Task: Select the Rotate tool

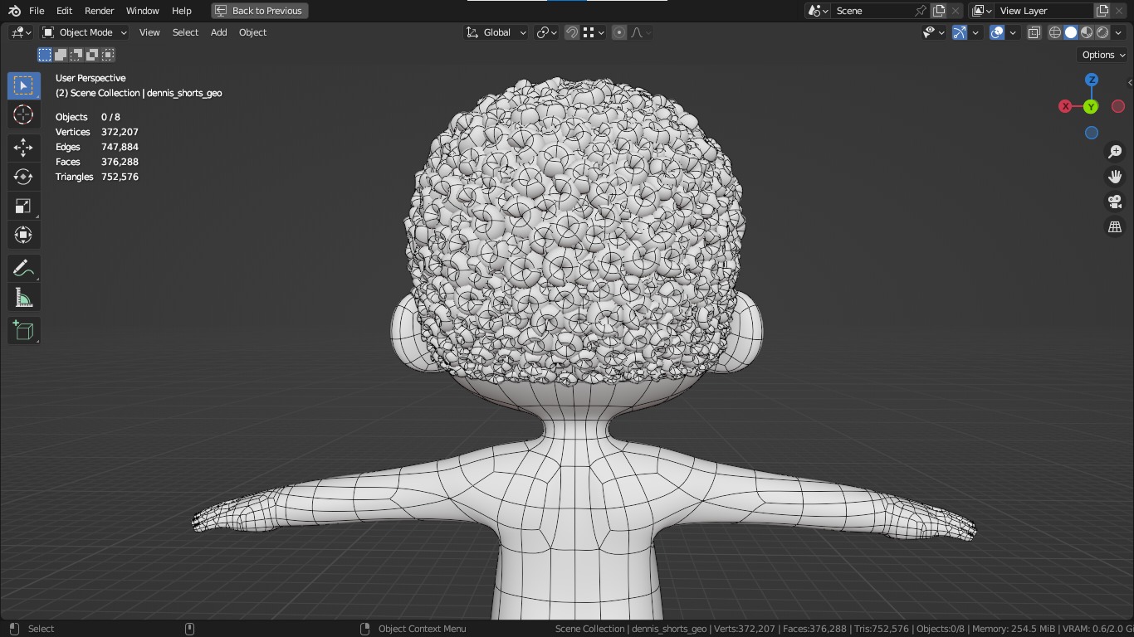Action: coord(23,177)
